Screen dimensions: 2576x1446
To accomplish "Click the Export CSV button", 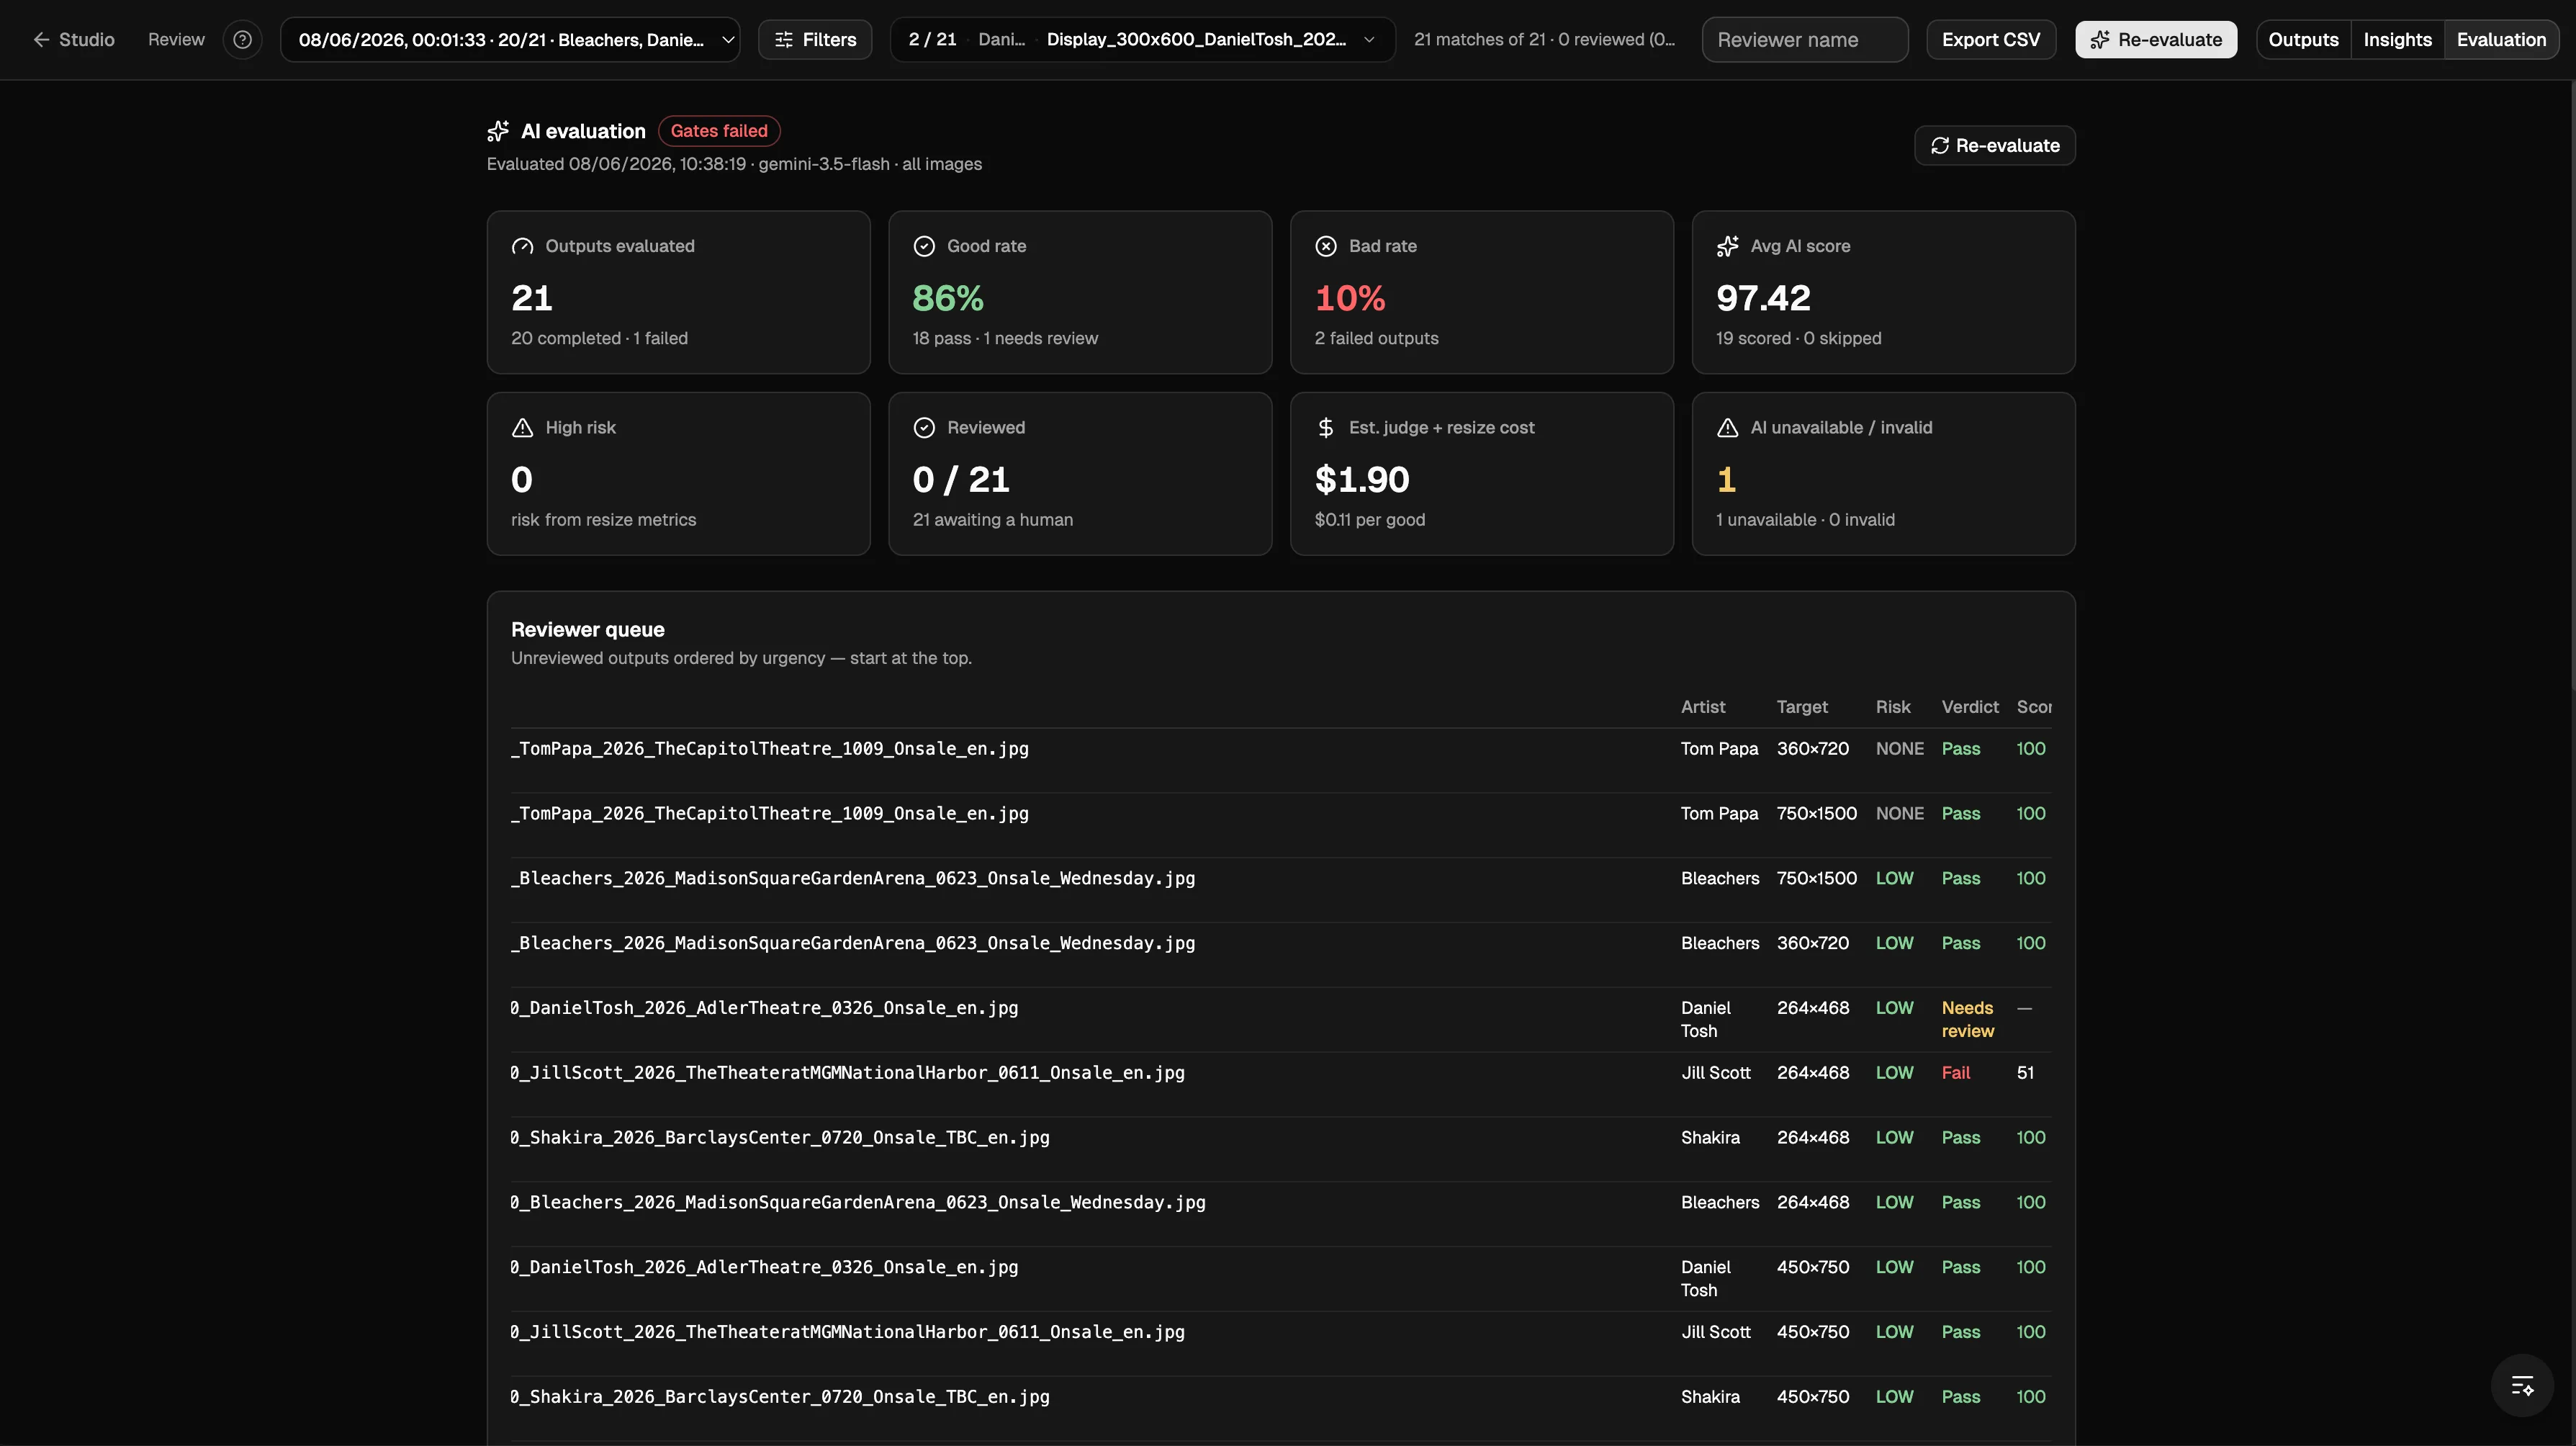I will 1990,39.
